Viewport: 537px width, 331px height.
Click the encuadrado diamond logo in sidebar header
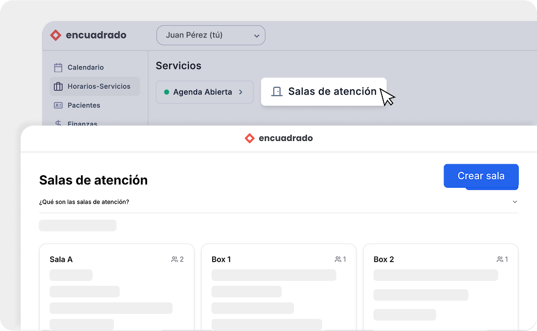coord(56,35)
